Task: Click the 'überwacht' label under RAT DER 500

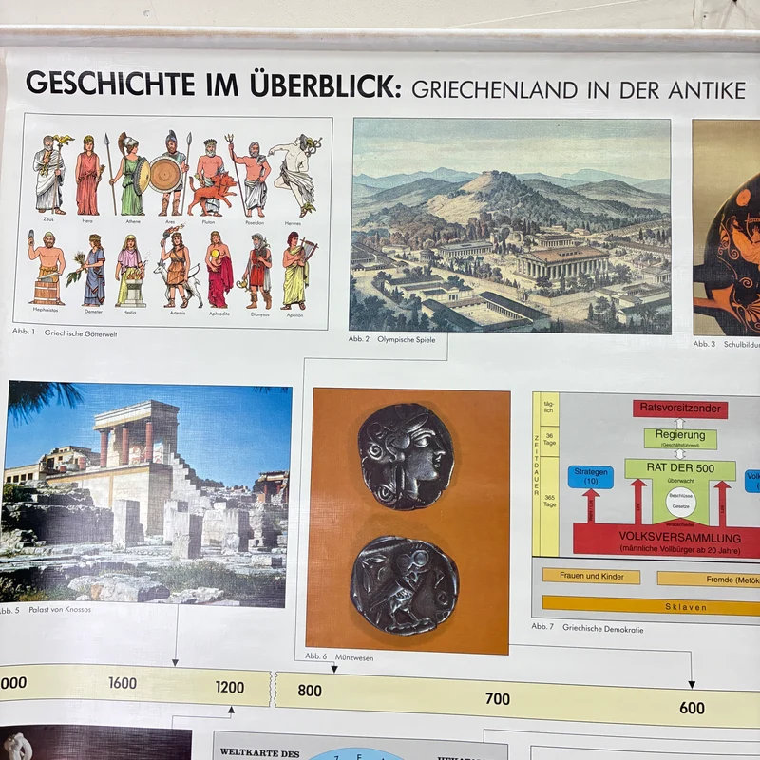Action: (680, 481)
